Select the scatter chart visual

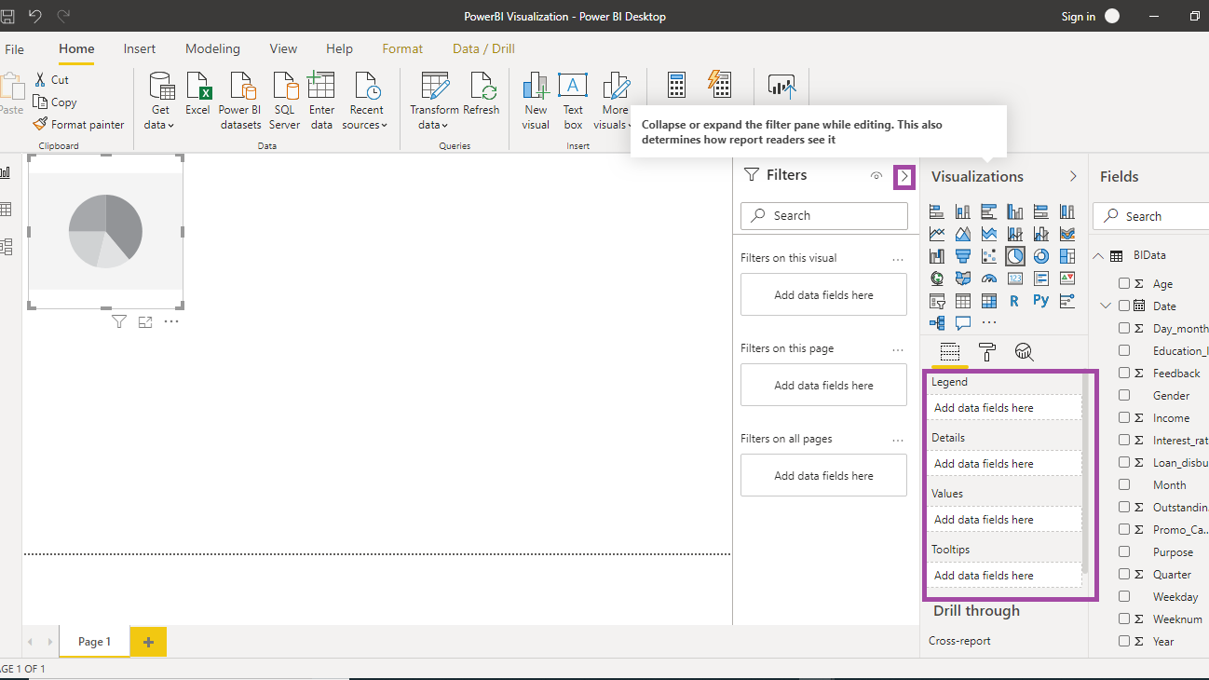989,256
